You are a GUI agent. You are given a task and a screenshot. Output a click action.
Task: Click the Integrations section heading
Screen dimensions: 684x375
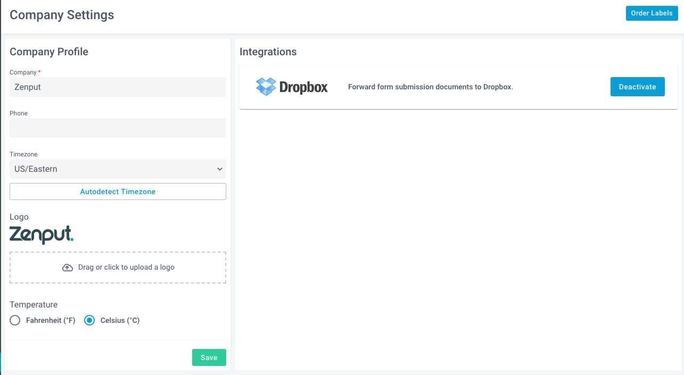click(x=268, y=52)
